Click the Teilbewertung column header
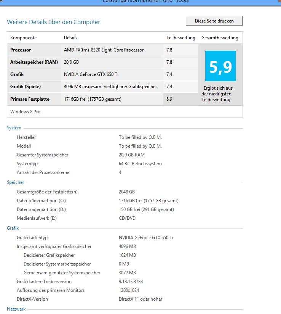The height and width of the screenshot is (314, 281). (181, 38)
